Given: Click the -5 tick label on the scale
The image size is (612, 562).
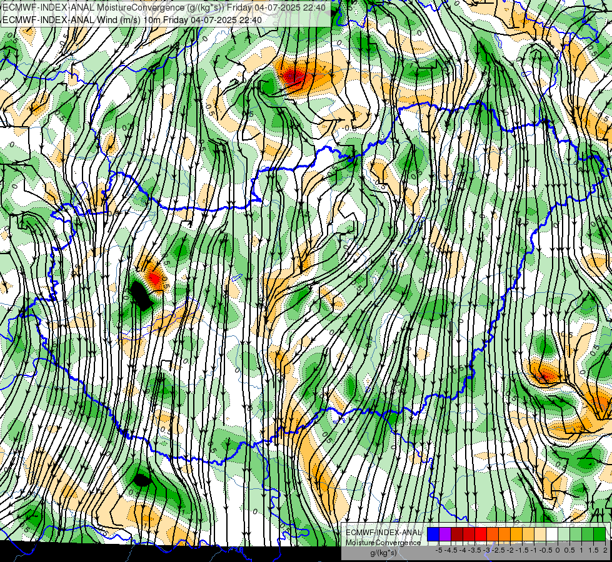Looking at the screenshot, I should click(439, 550).
